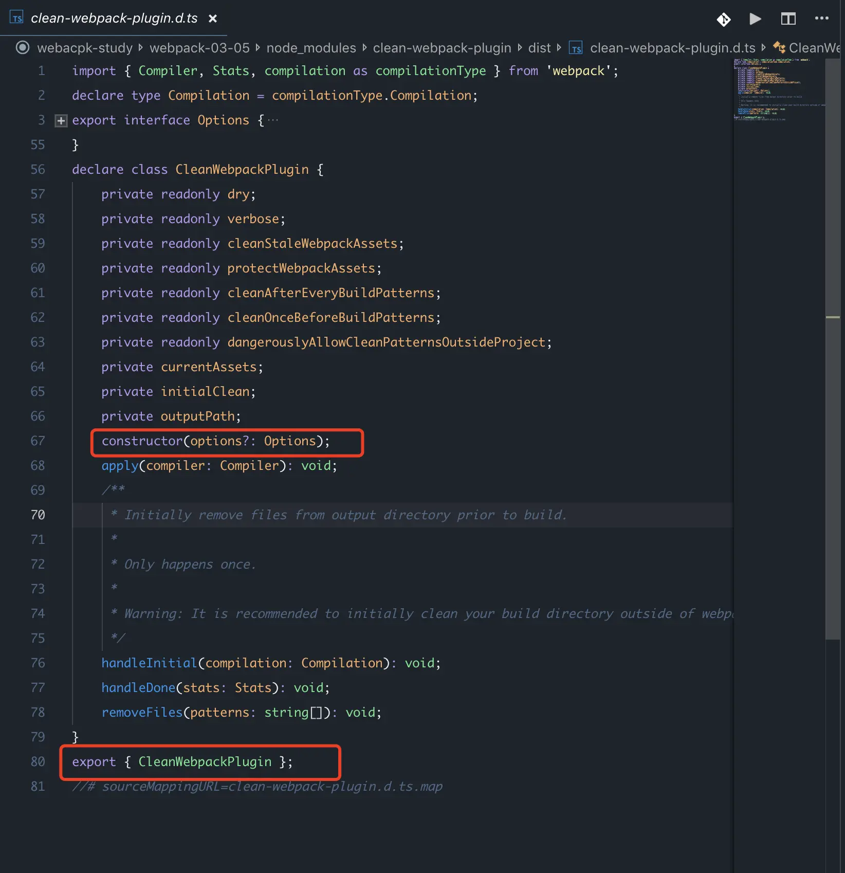The height and width of the screenshot is (873, 845).
Task: Click 'cleanAfterEveryBuildPatterns' on line 61
Action: 331,293
